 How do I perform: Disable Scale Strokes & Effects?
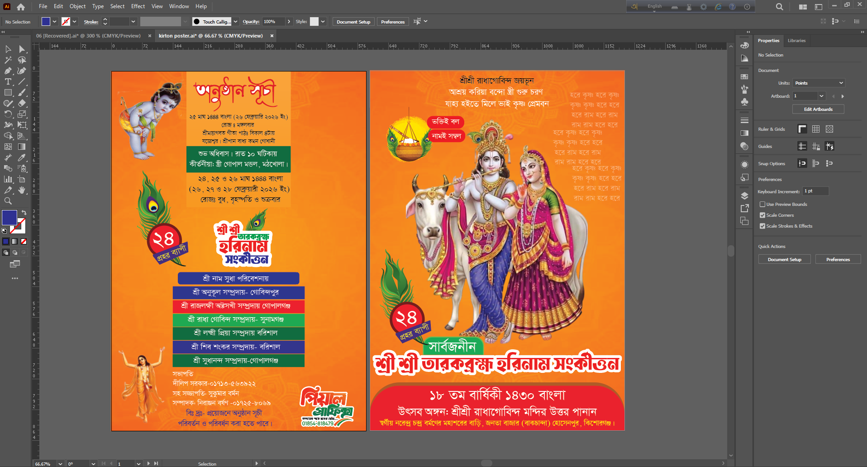click(x=763, y=226)
